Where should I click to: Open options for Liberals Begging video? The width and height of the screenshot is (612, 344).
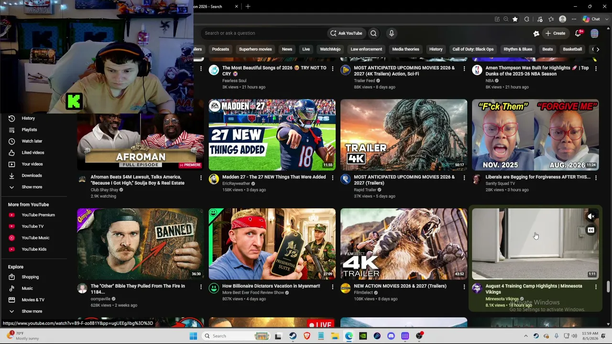596,178
